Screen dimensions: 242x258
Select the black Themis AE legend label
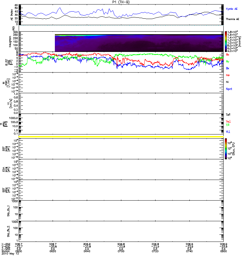coord(232,19)
